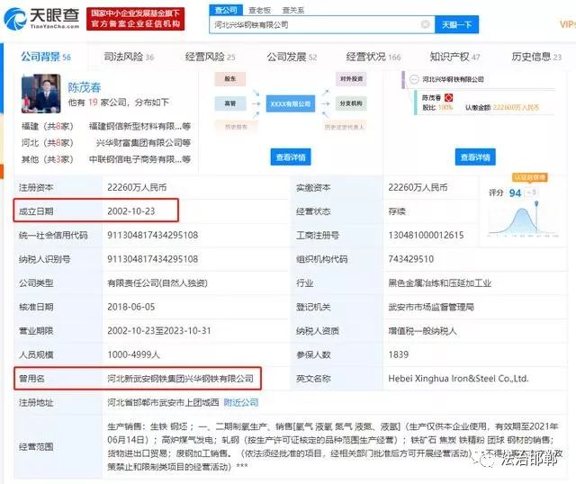Click the VIP link at top right
Viewport: 576px width, 484px height.
click(x=568, y=24)
